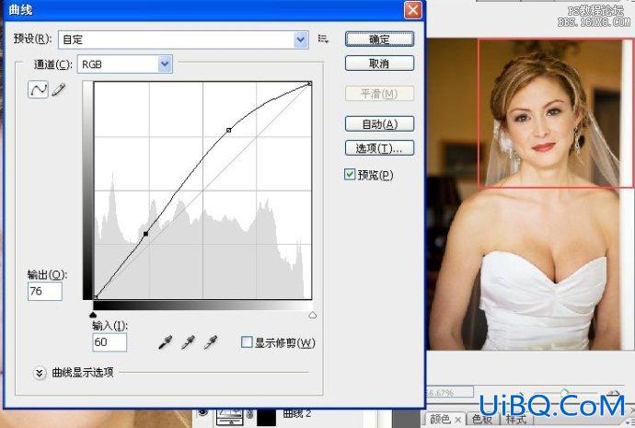Viewport: 635px width, 428px height.
Task: Select the bottom-left curve endpoint
Action: pos(96,297)
